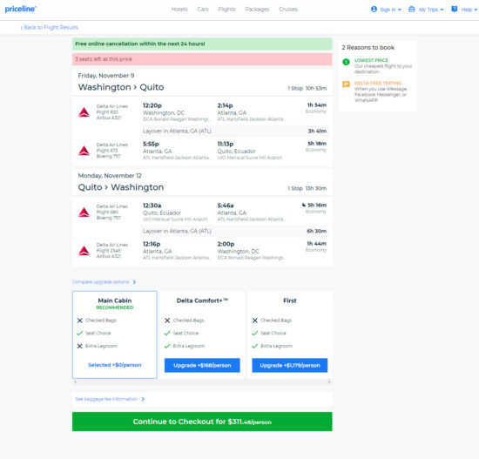The height and width of the screenshot is (459, 479).
Task: Click Upgrade +$168/person button
Action: (x=202, y=365)
